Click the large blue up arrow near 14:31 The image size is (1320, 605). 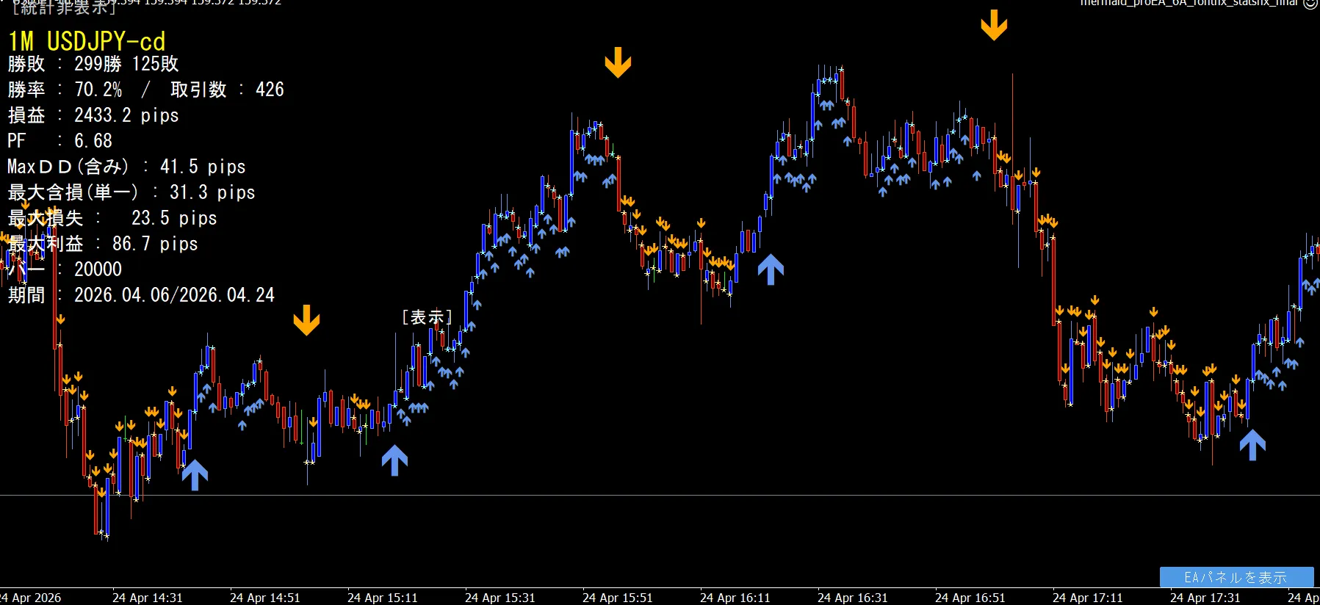click(x=195, y=474)
